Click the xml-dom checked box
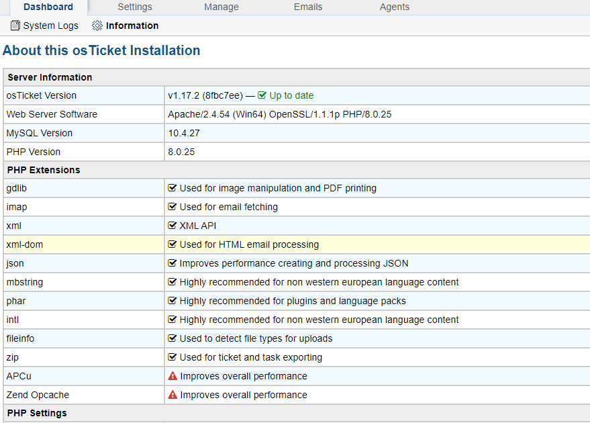 pos(173,244)
